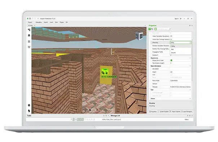This screenshot has height=142, width=218.
Task: Switch to the System Explorer tab
Action: pos(163,112)
